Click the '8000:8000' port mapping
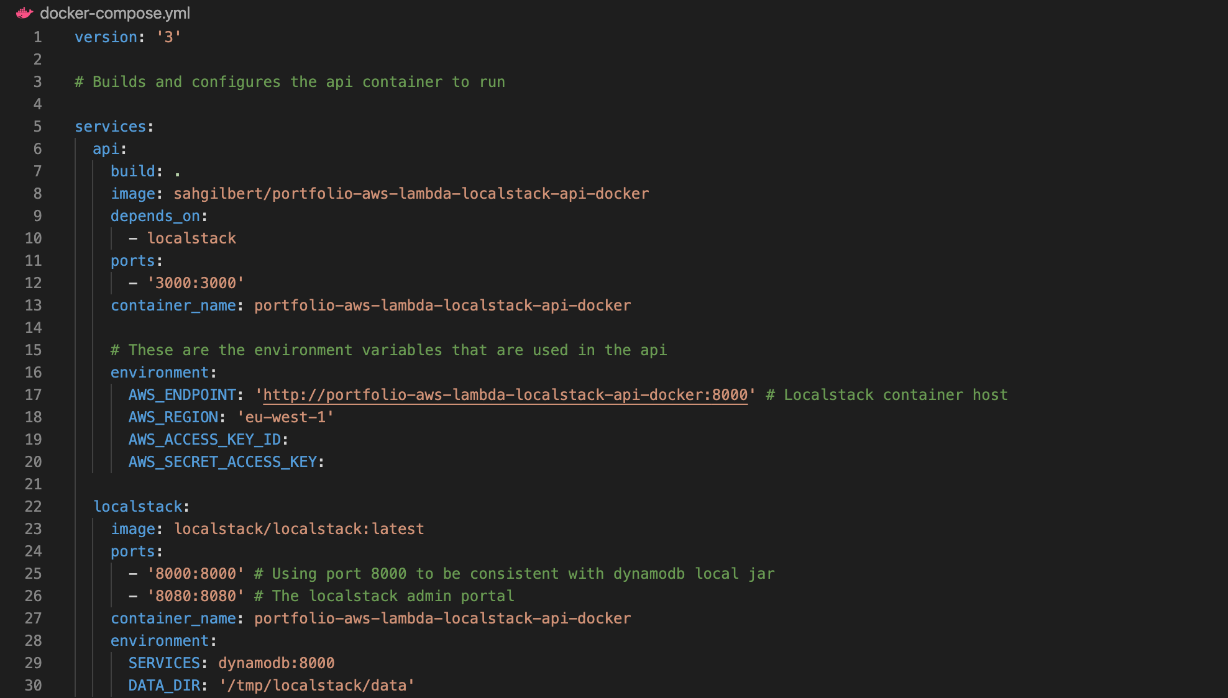 [195, 574]
